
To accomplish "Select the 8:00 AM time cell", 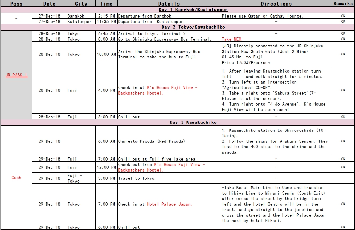I will point(106,39).
